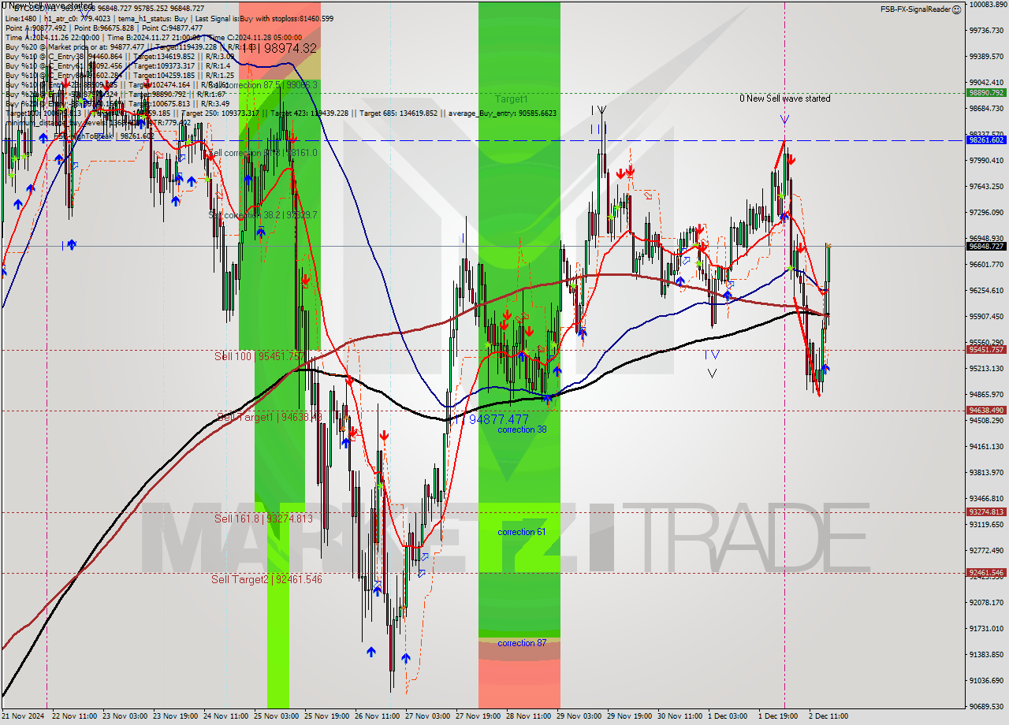Click the FSB-FX-SignalReader smiley face icon
The image size is (1009, 725).
[x=956, y=9]
